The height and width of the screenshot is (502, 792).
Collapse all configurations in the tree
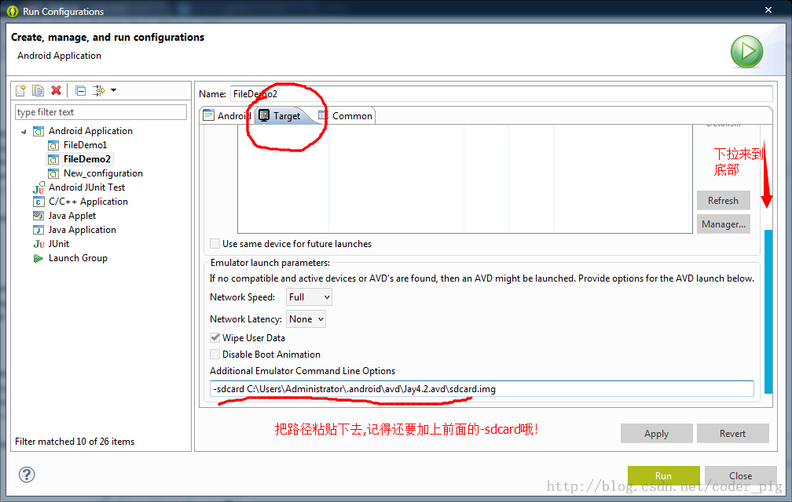pos(80,91)
